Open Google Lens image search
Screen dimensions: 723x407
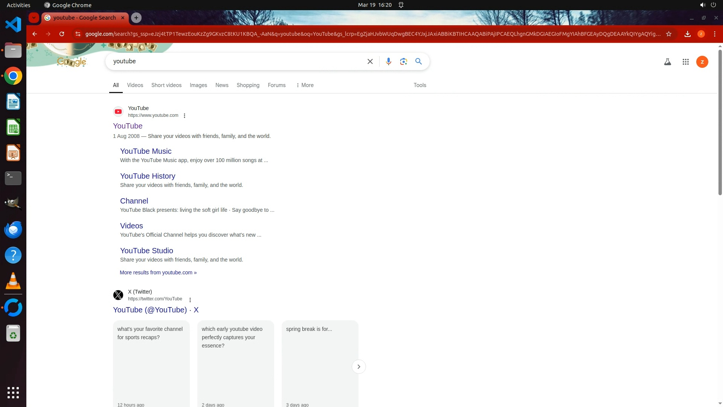tap(403, 61)
